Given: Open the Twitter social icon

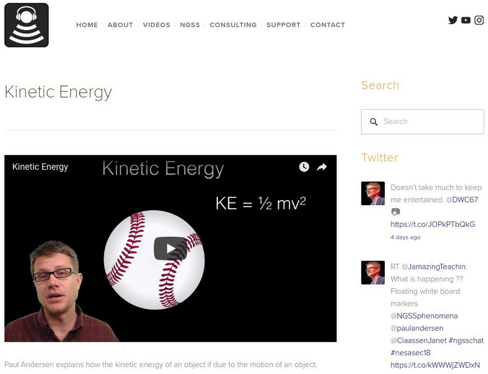Looking at the screenshot, I should (x=453, y=20).
